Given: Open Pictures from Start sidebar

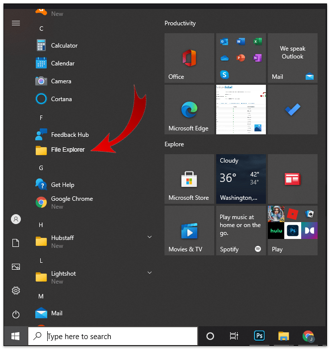Looking at the screenshot, I should 16,267.
